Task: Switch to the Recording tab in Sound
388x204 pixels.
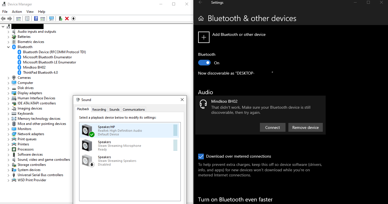Action: click(x=99, y=110)
